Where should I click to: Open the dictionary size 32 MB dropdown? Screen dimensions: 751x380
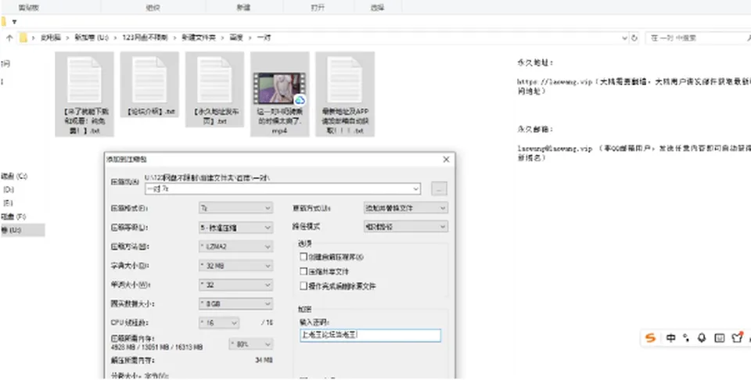[235, 266]
